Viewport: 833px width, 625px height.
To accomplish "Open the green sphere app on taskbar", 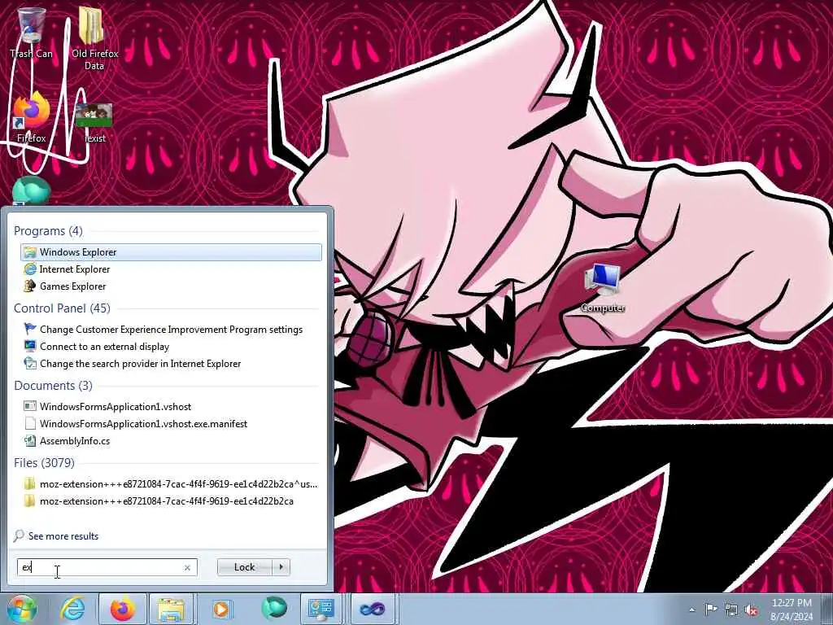I will click(x=273, y=609).
